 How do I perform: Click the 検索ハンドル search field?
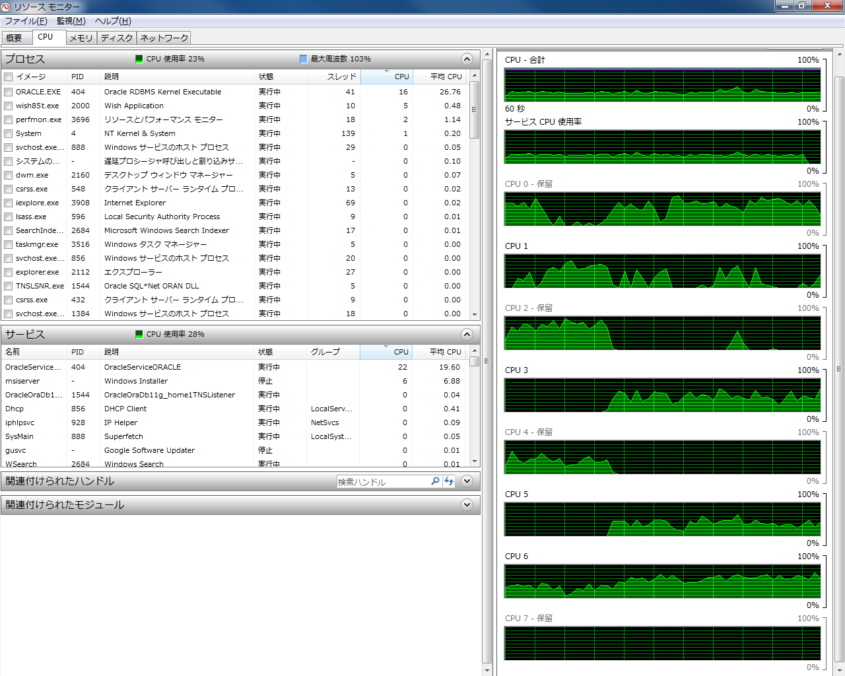coord(383,482)
